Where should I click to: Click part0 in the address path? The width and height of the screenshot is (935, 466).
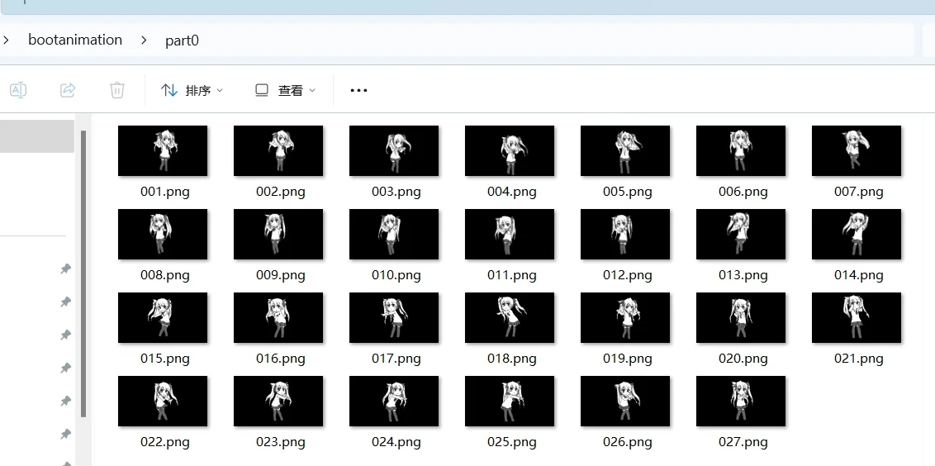182,40
